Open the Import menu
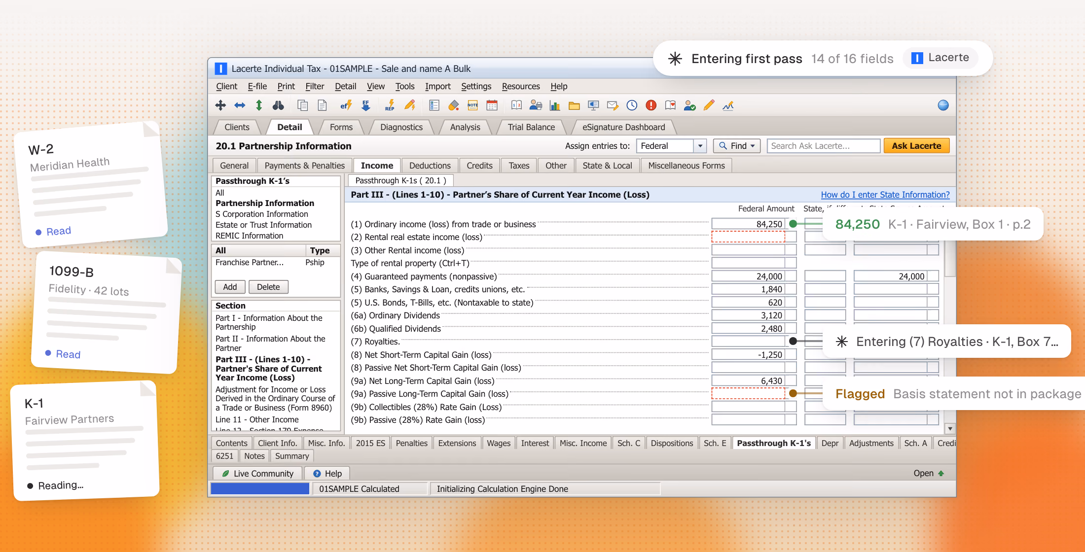 point(438,86)
